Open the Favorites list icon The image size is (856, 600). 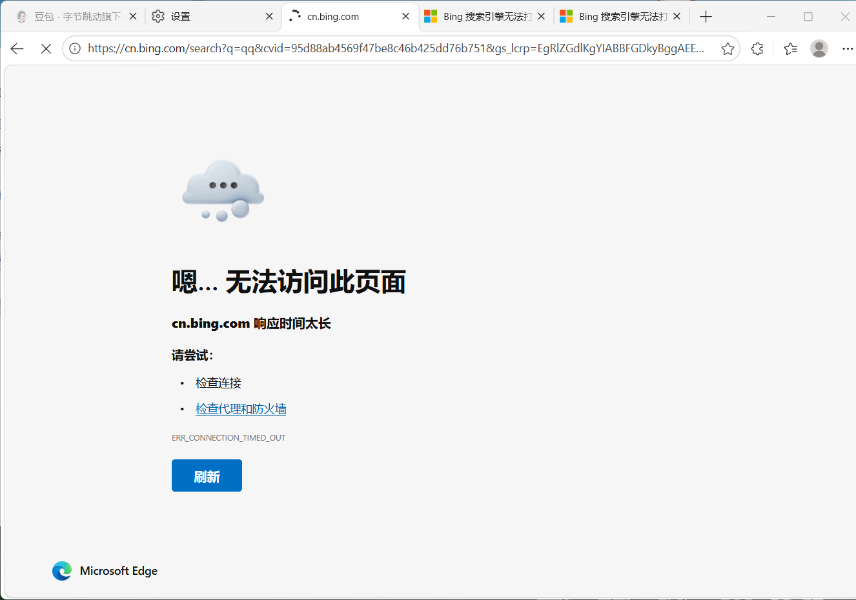click(x=790, y=48)
